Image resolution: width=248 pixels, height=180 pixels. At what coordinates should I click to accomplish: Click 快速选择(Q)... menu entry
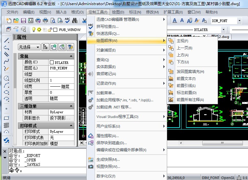pyautogui.click(x=127, y=34)
